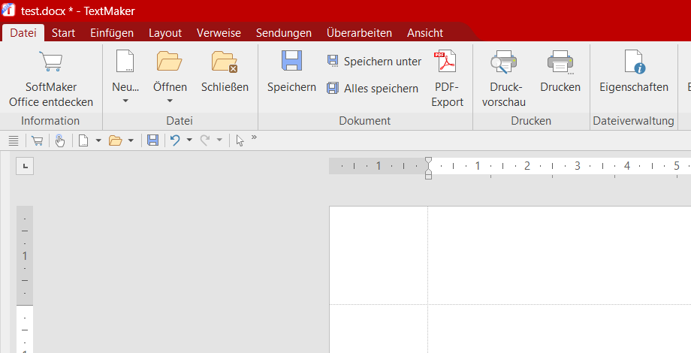Open the Einfügen ribbon tab
Viewport: 691px width, 353px height.
(x=112, y=33)
